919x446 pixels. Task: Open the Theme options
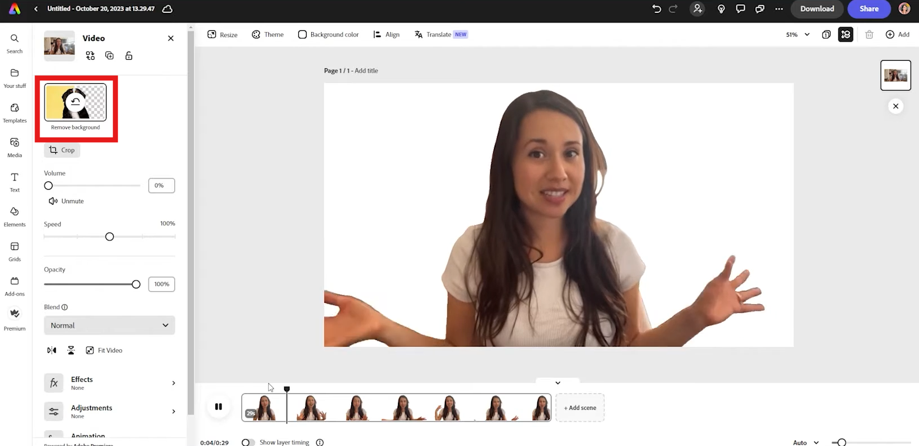(x=267, y=34)
